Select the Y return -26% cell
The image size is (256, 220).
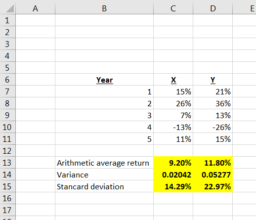coord(213,127)
